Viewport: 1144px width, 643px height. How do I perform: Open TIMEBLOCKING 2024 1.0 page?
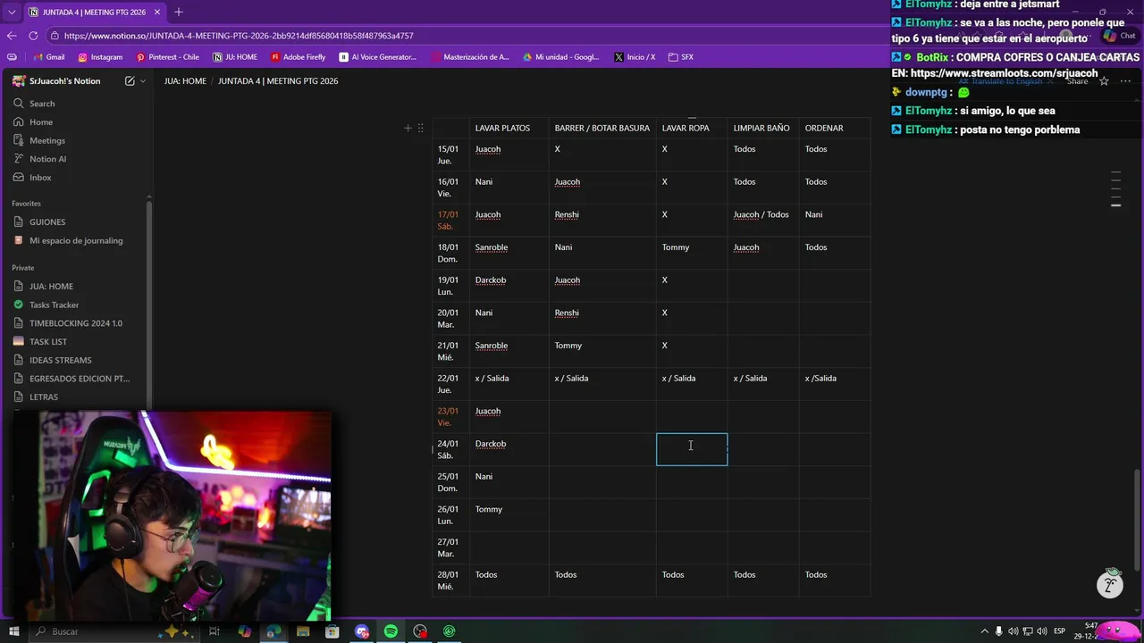[75, 323]
